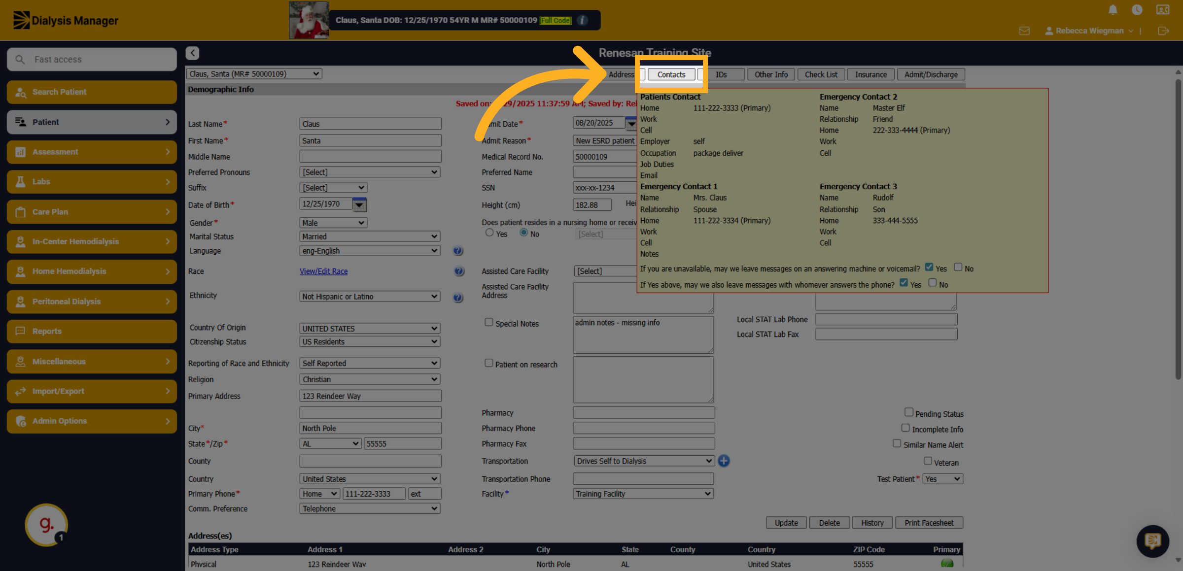Open the Insurance tab

870,74
